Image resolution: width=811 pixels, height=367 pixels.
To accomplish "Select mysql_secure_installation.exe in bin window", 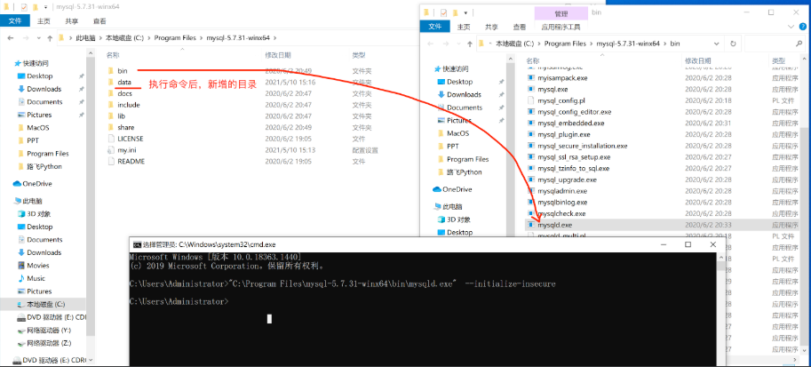I will [583, 146].
